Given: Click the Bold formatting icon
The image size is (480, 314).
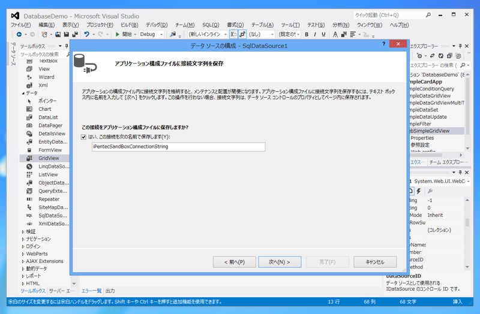Looking at the screenshot, I should coord(307,35).
